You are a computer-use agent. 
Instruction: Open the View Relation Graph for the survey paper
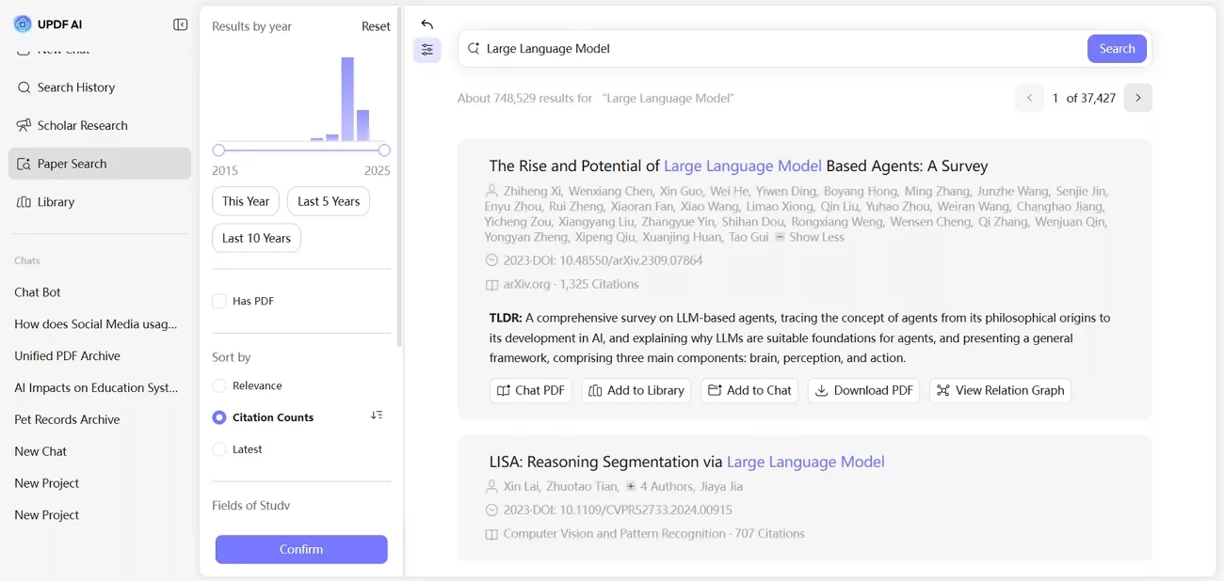point(1000,390)
